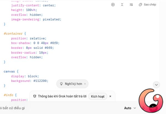Click the #info selector text
166x114 pixels.
click(8, 95)
